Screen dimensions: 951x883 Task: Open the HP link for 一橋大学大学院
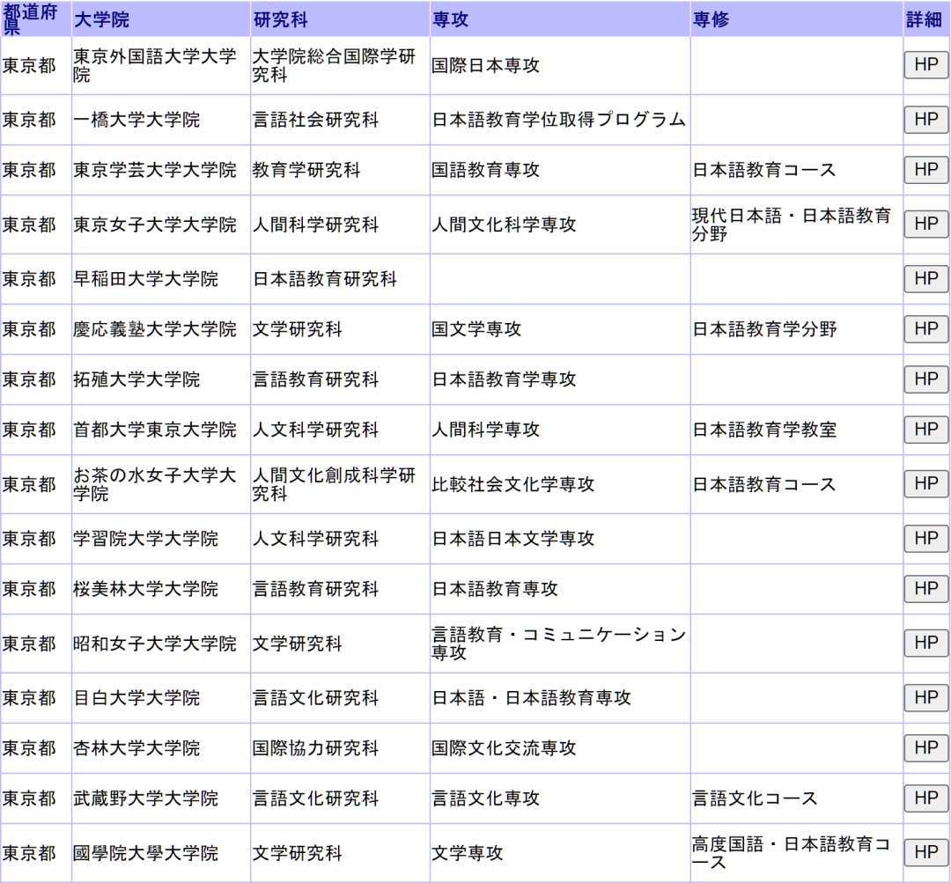tap(925, 119)
